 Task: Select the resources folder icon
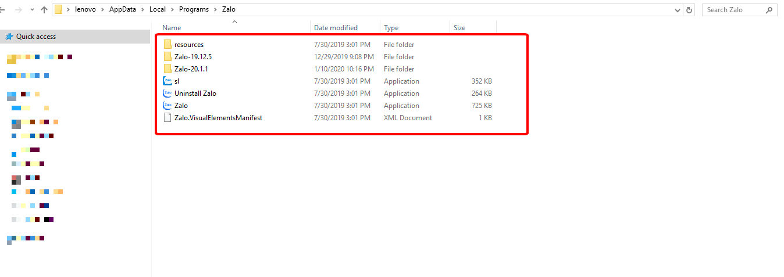[x=168, y=45]
